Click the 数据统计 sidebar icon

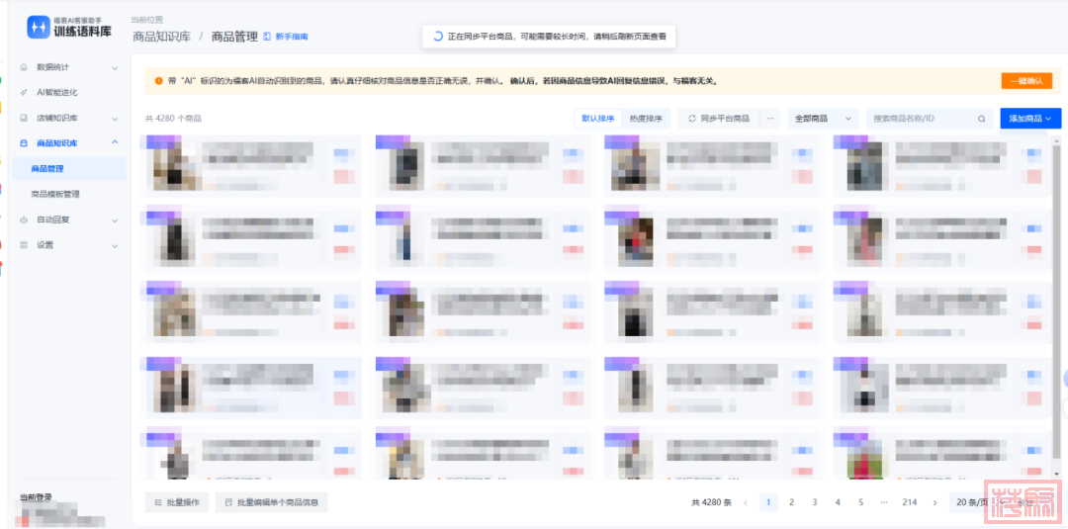[25, 67]
